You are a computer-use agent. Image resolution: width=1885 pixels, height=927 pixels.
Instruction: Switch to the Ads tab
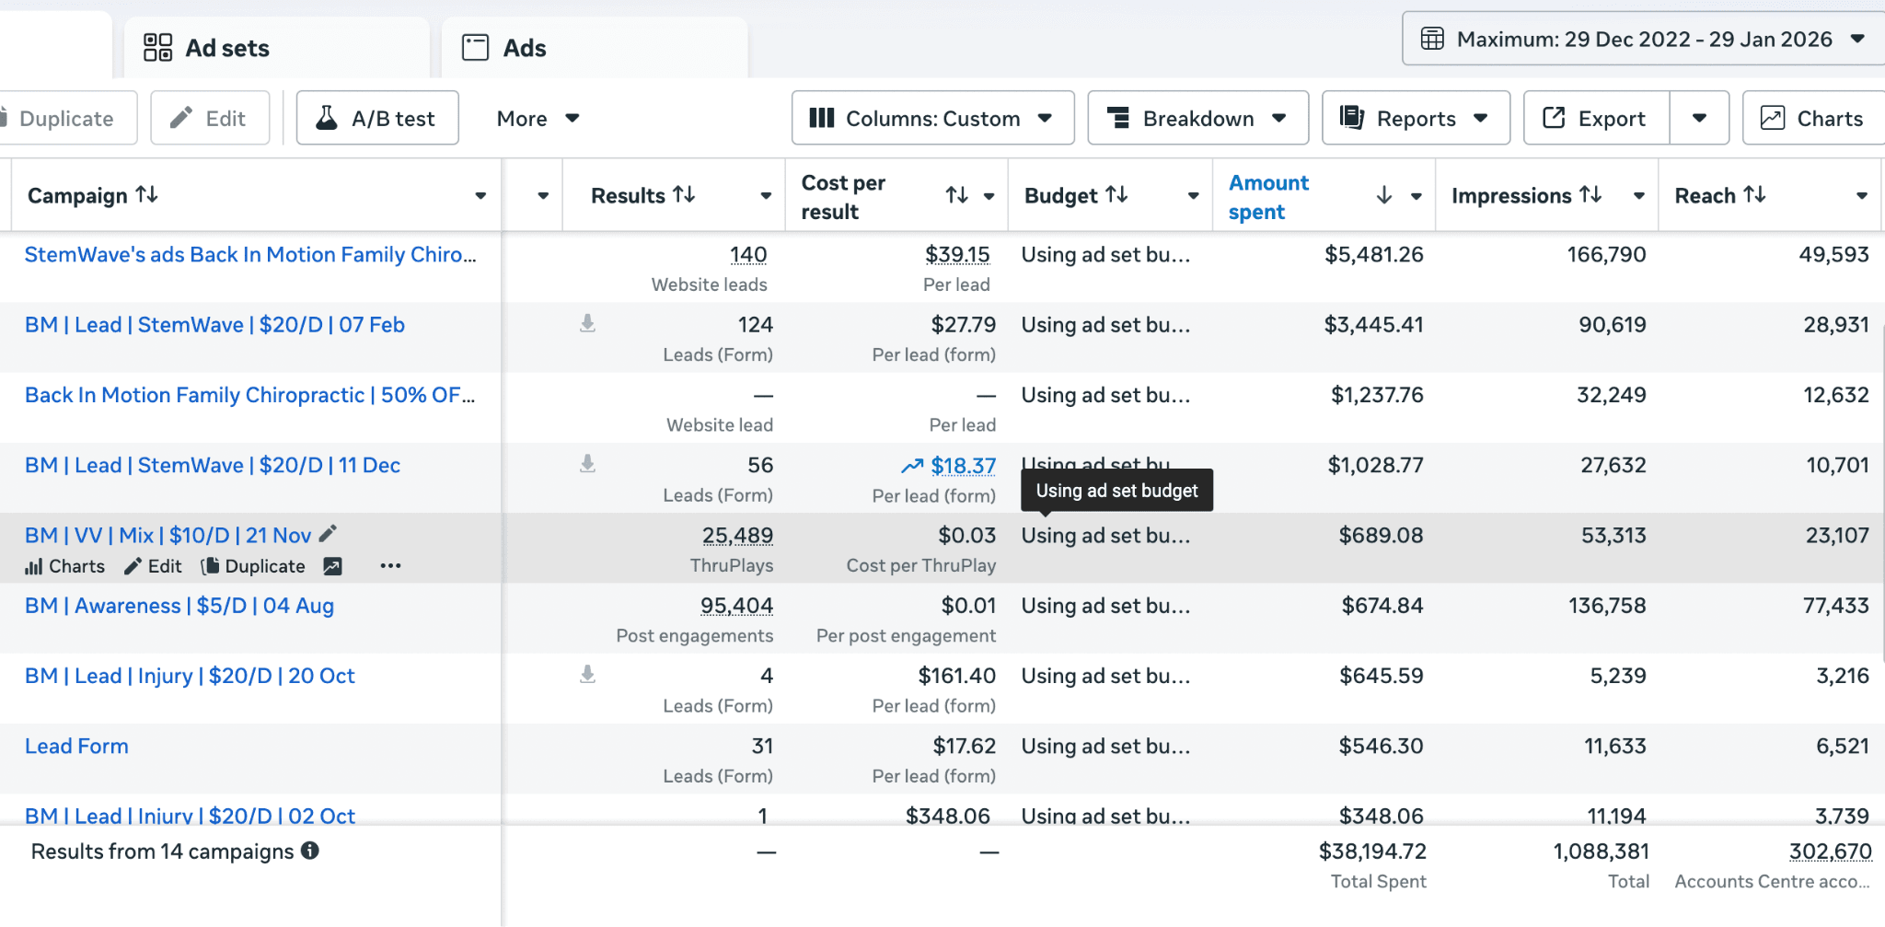point(595,48)
